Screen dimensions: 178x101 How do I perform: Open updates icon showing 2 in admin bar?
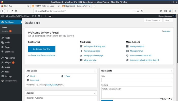pos(34,16)
